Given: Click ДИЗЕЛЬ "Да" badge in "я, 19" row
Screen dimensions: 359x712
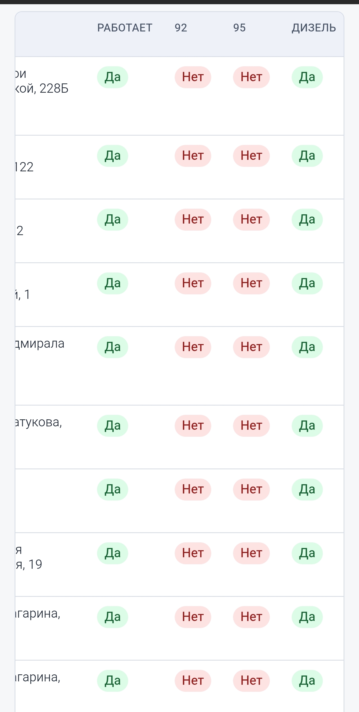Looking at the screenshot, I should 307,553.
